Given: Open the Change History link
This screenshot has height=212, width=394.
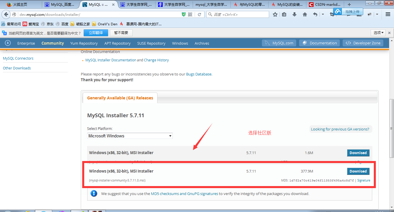Looking at the screenshot, I should click(x=156, y=60).
